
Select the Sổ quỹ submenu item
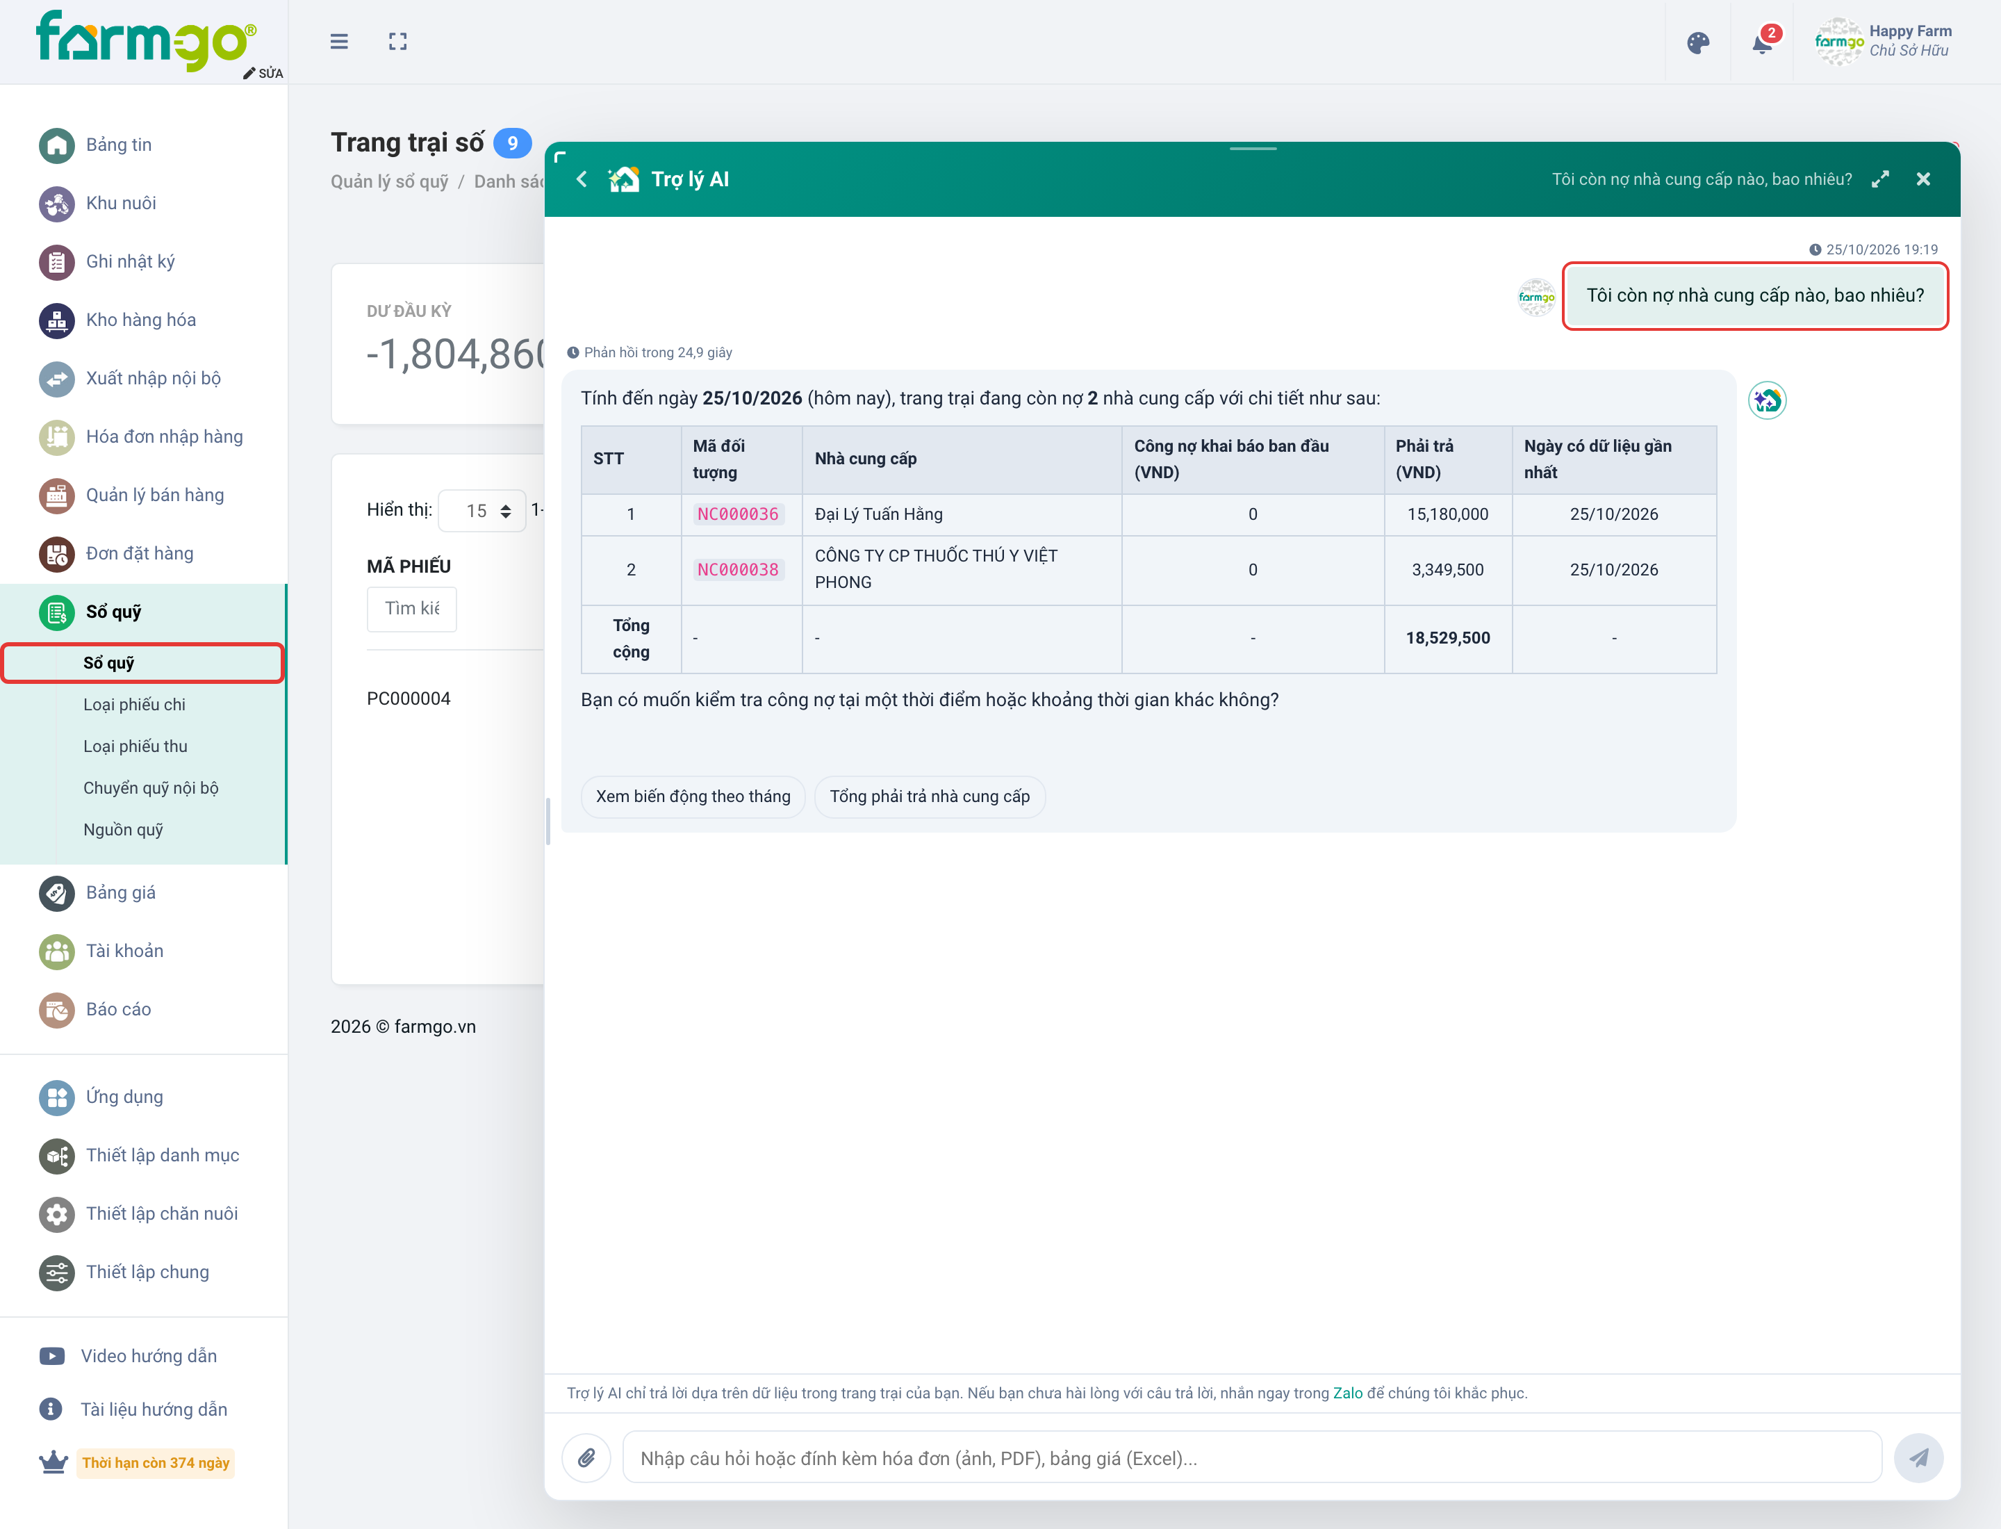(x=143, y=662)
